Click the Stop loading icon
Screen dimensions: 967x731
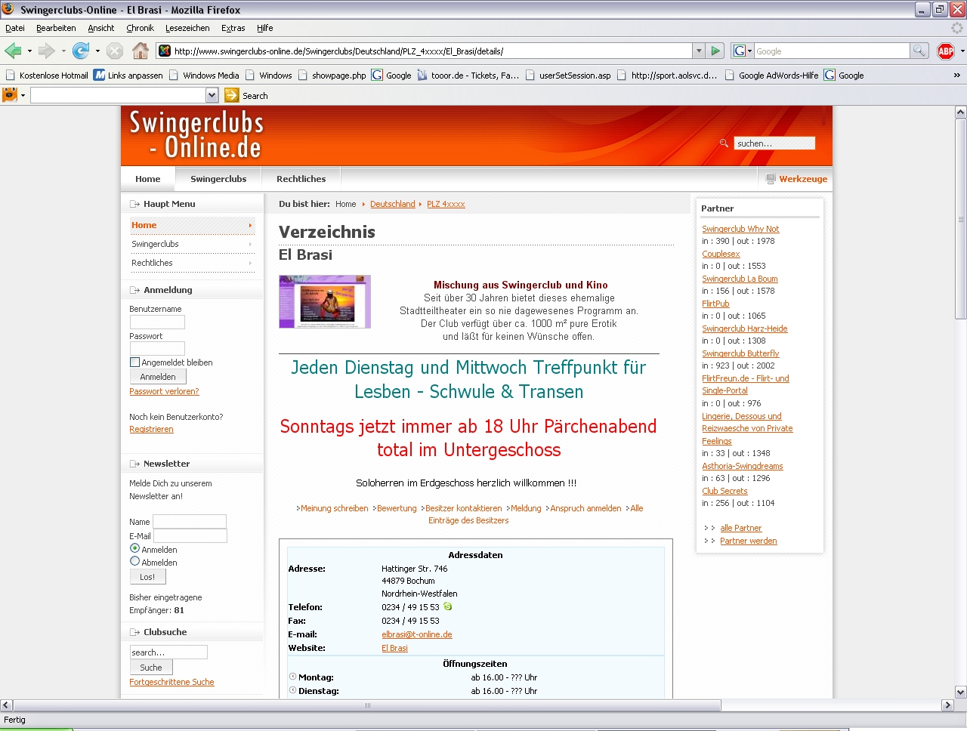point(115,51)
